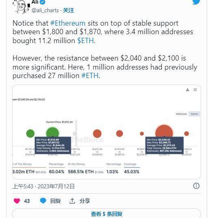Like the tweet with heart icon
This screenshot has width=212, height=218.
pos(17,201)
